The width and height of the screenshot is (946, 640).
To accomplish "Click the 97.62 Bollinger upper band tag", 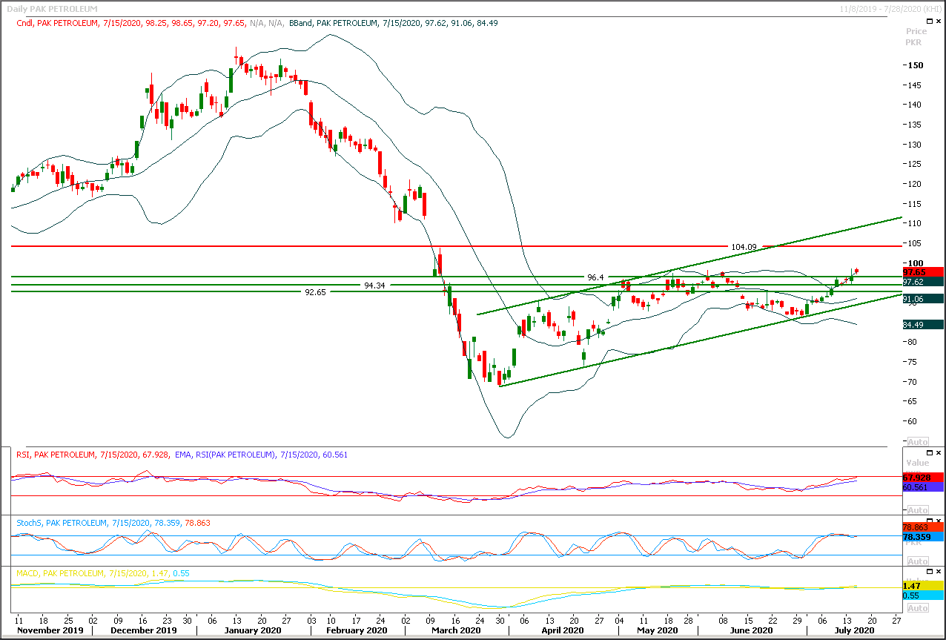I will [x=922, y=282].
